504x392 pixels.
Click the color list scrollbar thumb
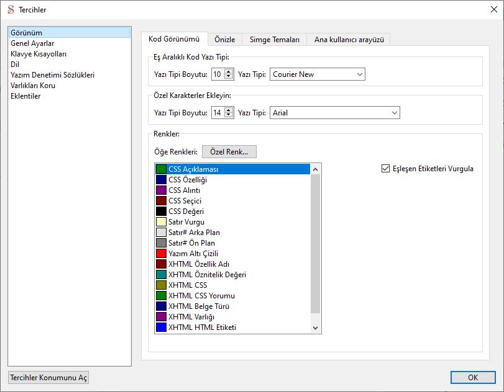(x=315, y=244)
